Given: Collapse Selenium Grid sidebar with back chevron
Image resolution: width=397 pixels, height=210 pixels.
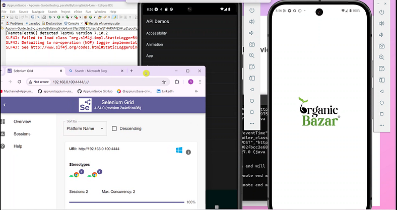Looking at the screenshot, I should click(5, 105).
